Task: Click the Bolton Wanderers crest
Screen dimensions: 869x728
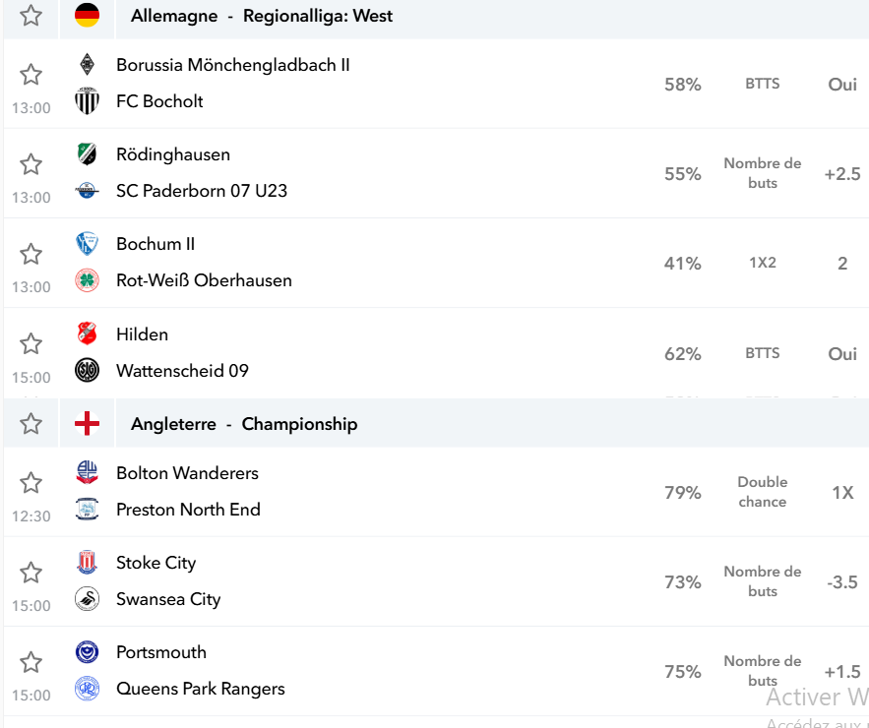Action: click(x=87, y=472)
